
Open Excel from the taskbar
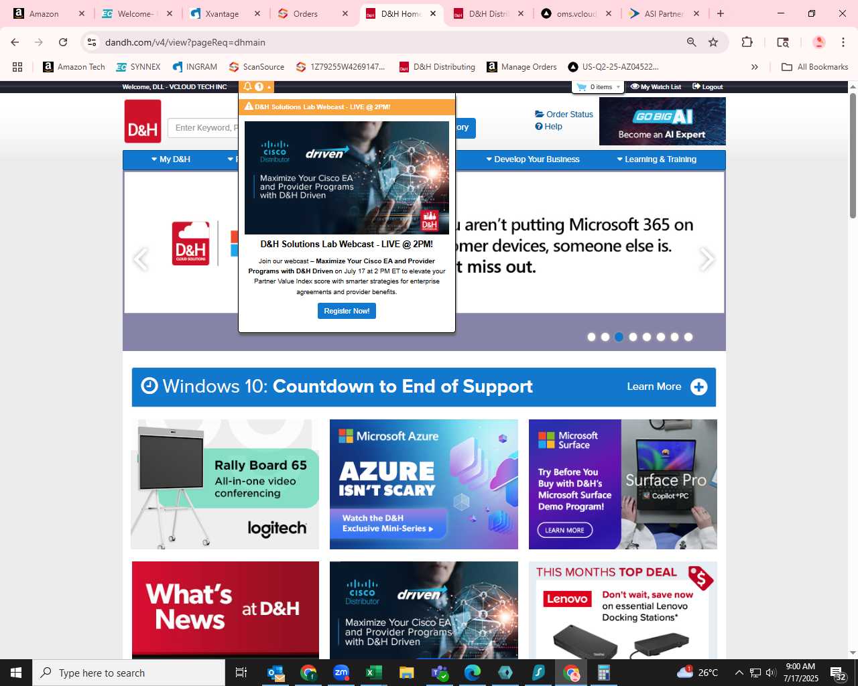click(374, 673)
